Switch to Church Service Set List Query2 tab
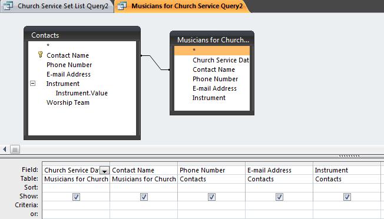The height and width of the screenshot is (219, 384). (57, 6)
